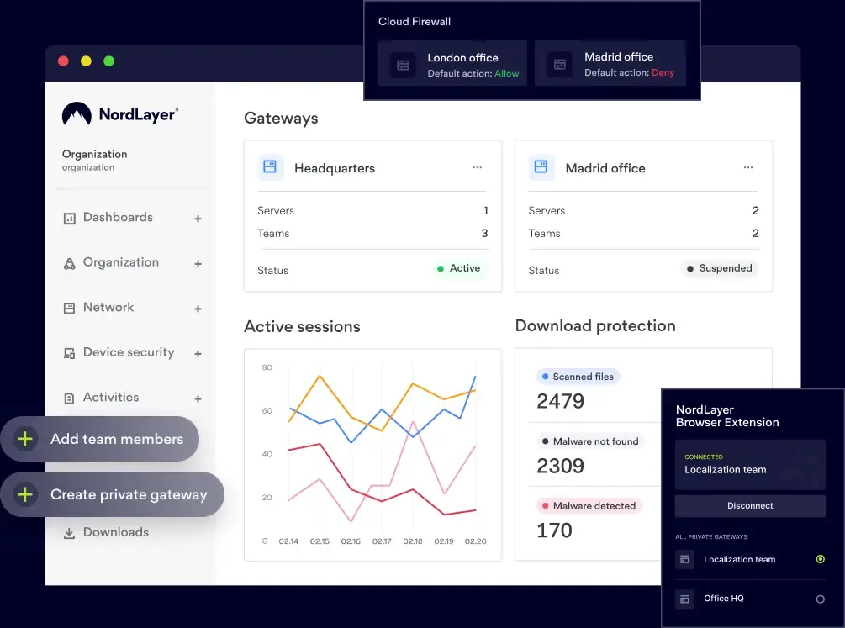The height and width of the screenshot is (628, 845).
Task: Click the Organization sidebar icon
Action: (70, 264)
